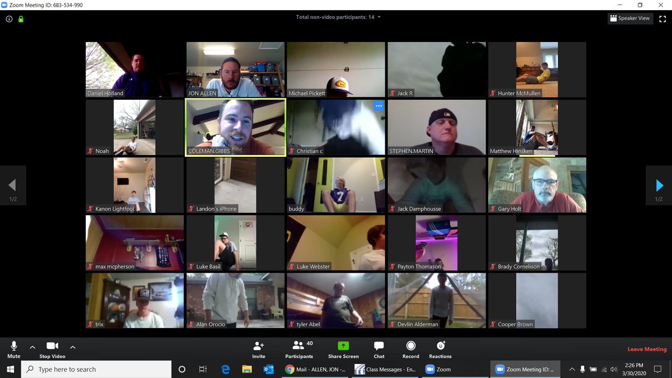Click the green encryption lock icon

point(21,18)
